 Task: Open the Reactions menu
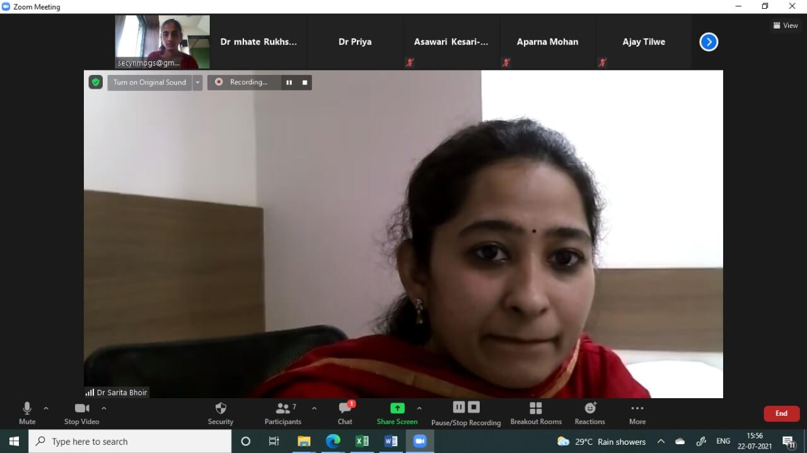coord(589,413)
